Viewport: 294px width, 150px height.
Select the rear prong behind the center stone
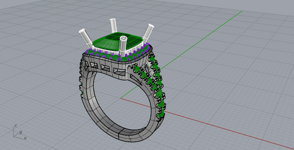tap(113, 26)
